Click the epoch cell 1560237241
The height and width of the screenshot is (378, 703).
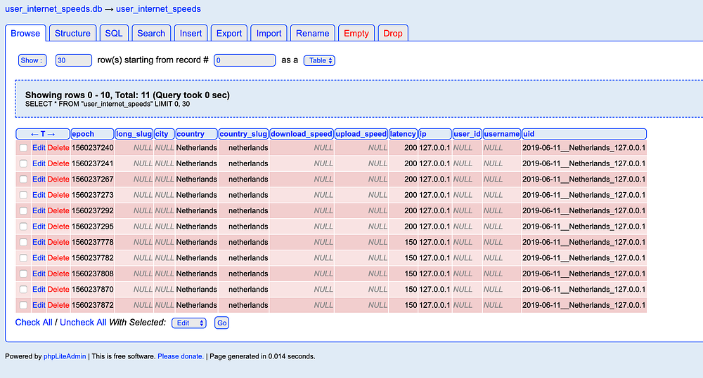92,163
